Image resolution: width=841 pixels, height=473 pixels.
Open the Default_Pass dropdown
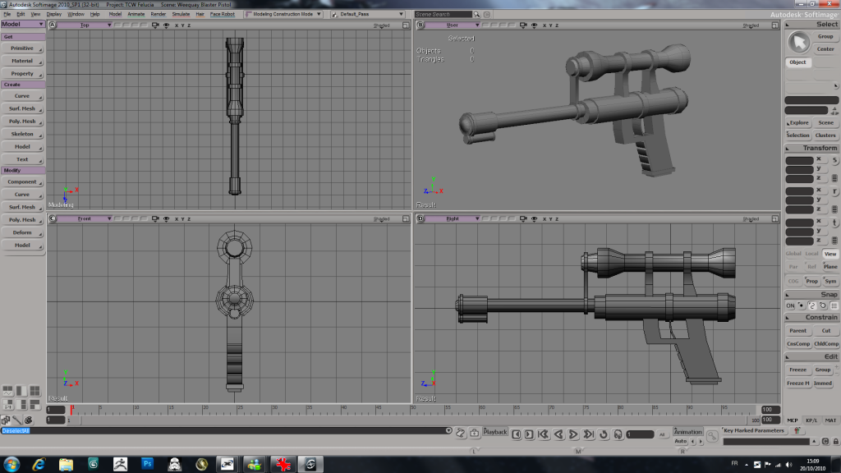pyautogui.click(x=367, y=15)
